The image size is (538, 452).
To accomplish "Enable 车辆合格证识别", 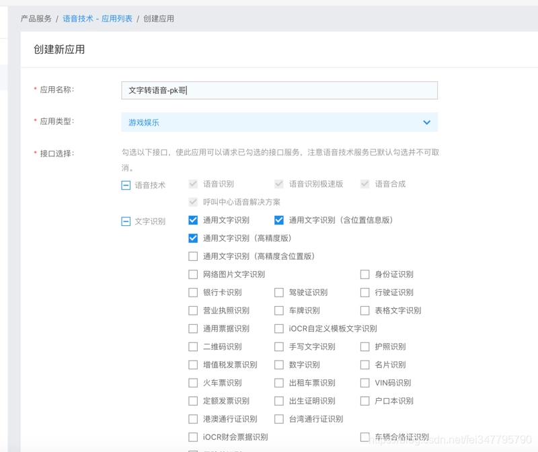I will point(363,437).
